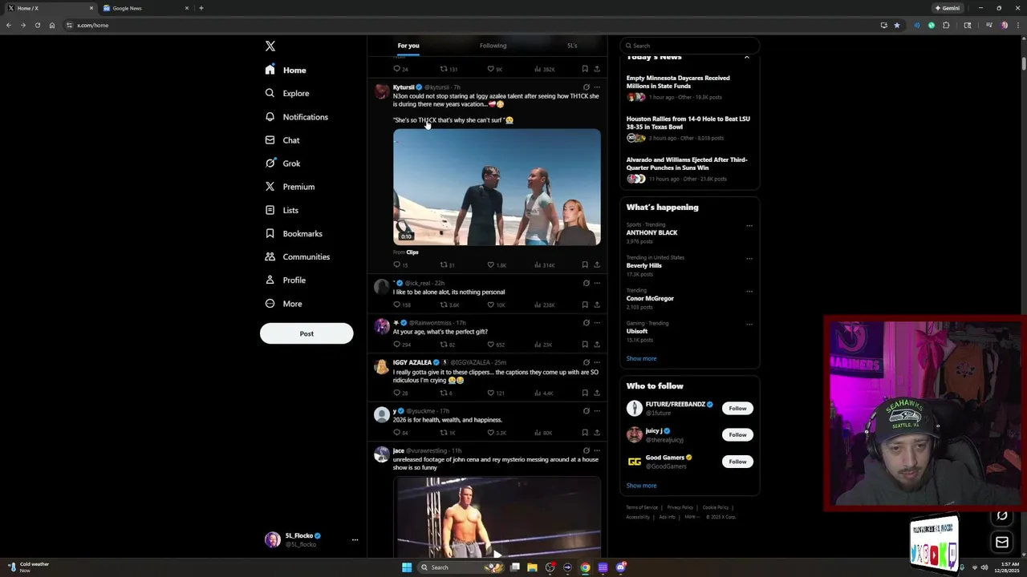
Task: Like the @ysuckme post
Action: 491,433
